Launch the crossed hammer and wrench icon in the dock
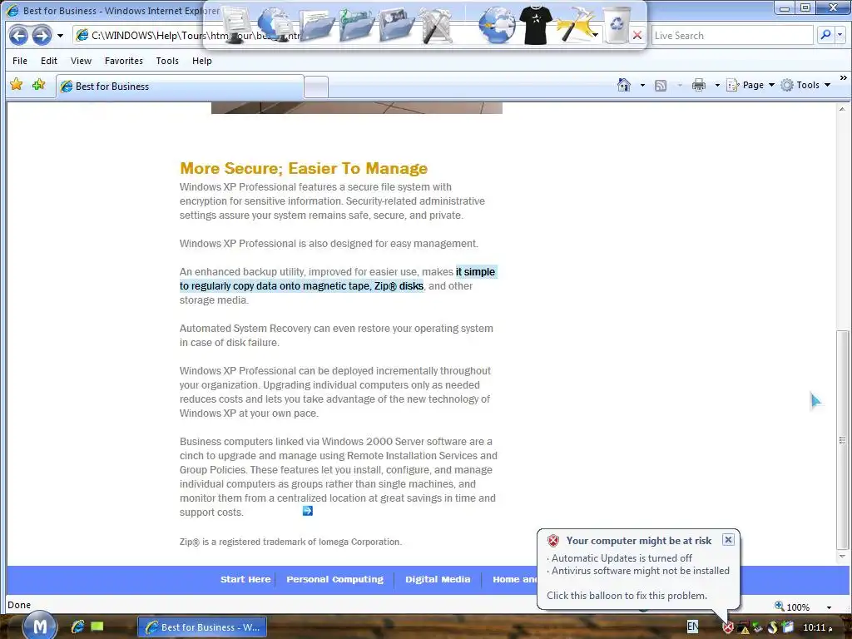The height and width of the screenshot is (639, 852). pyautogui.click(x=437, y=25)
